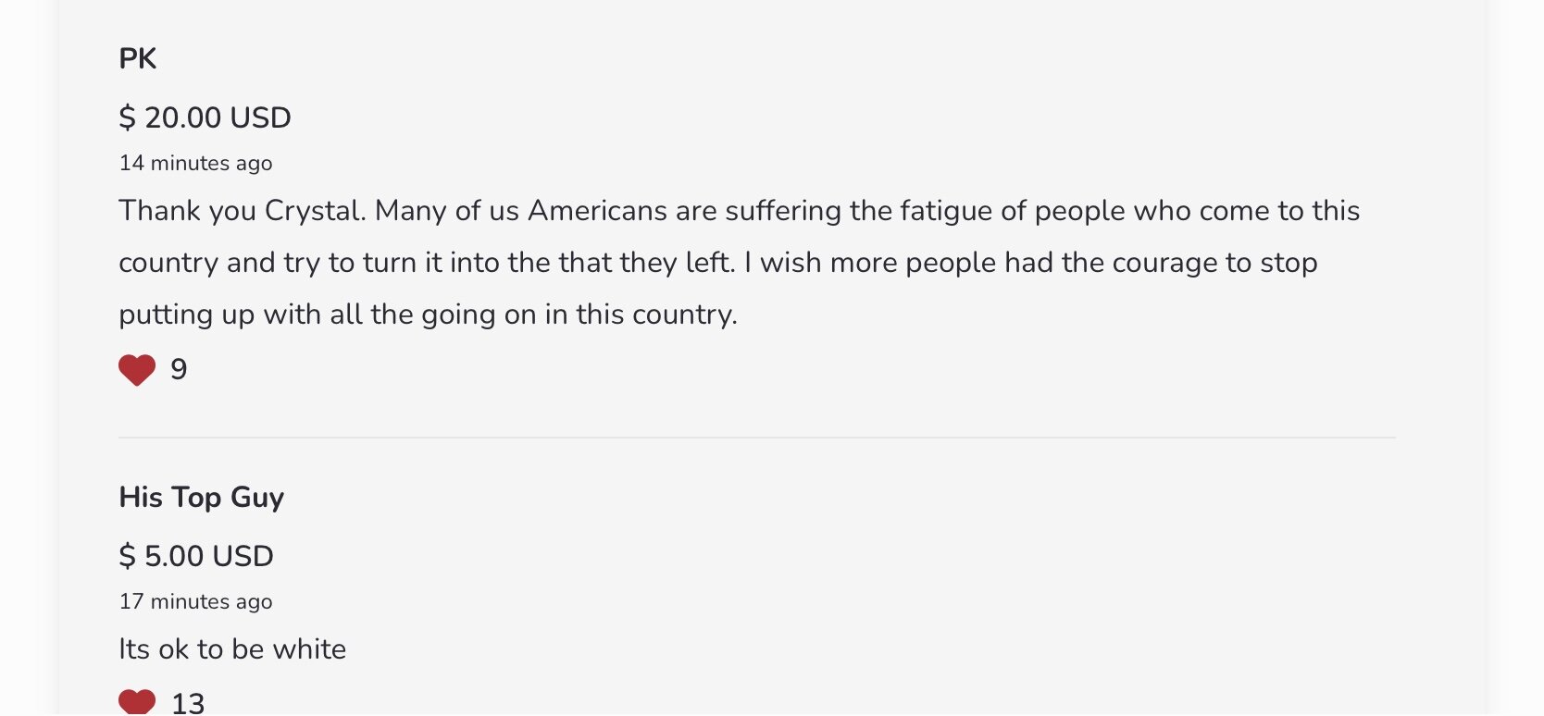Image resolution: width=1544 pixels, height=716 pixels.
Task: Click the like count 9 beside the heart
Action: pos(179,369)
